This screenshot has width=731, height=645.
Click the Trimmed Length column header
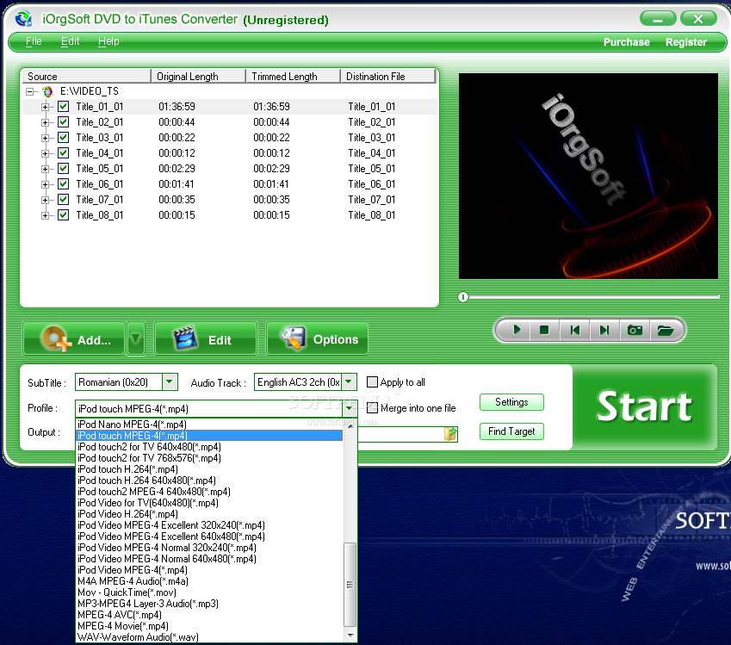[x=294, y=77]
